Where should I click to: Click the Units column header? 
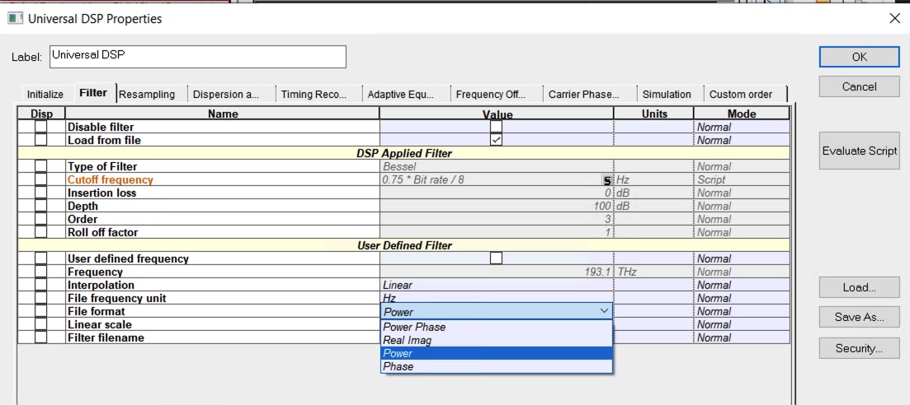click(654, 114)
